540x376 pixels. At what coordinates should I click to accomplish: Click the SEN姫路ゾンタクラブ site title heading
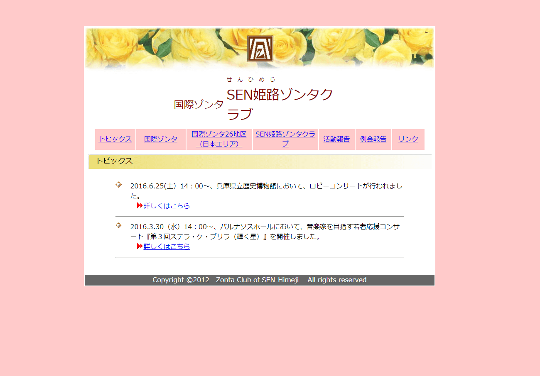coord(280,104)
